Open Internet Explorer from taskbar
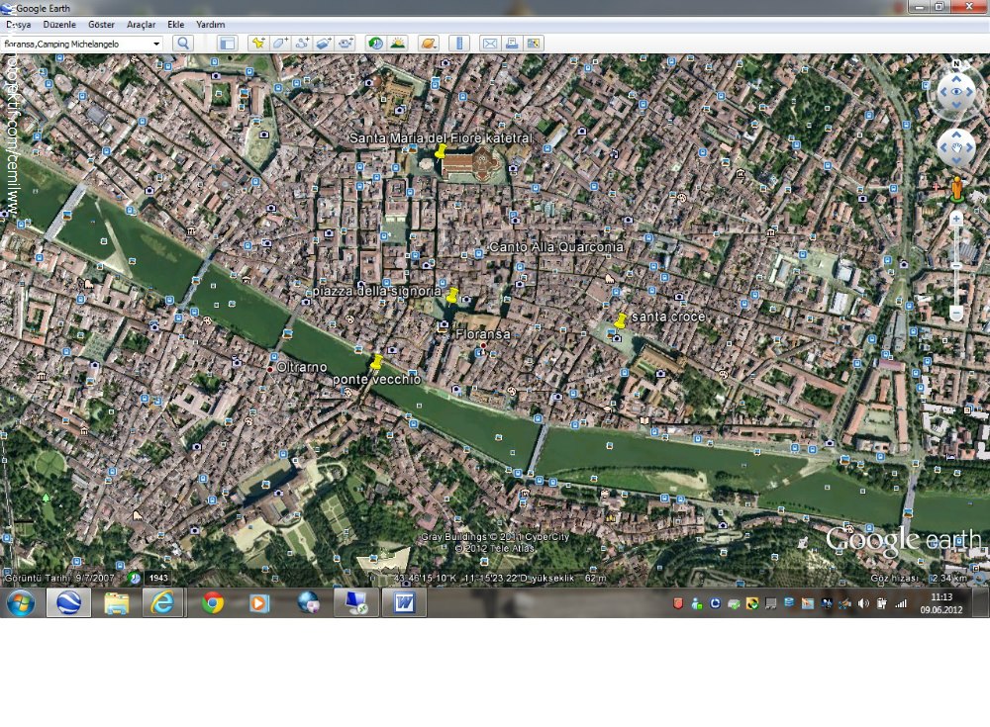Image resolution: width=990 pixels, height=727 pixels. [x=162, y=603]
